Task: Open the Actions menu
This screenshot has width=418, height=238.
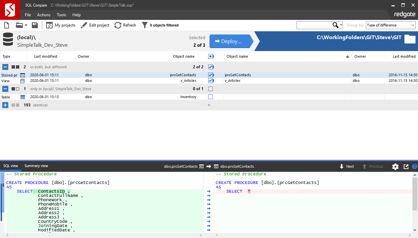Action: pos(43,15)
